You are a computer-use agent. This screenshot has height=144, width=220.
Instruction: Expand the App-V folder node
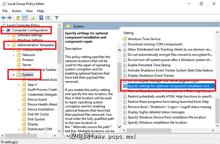click(x=19, y=85)
